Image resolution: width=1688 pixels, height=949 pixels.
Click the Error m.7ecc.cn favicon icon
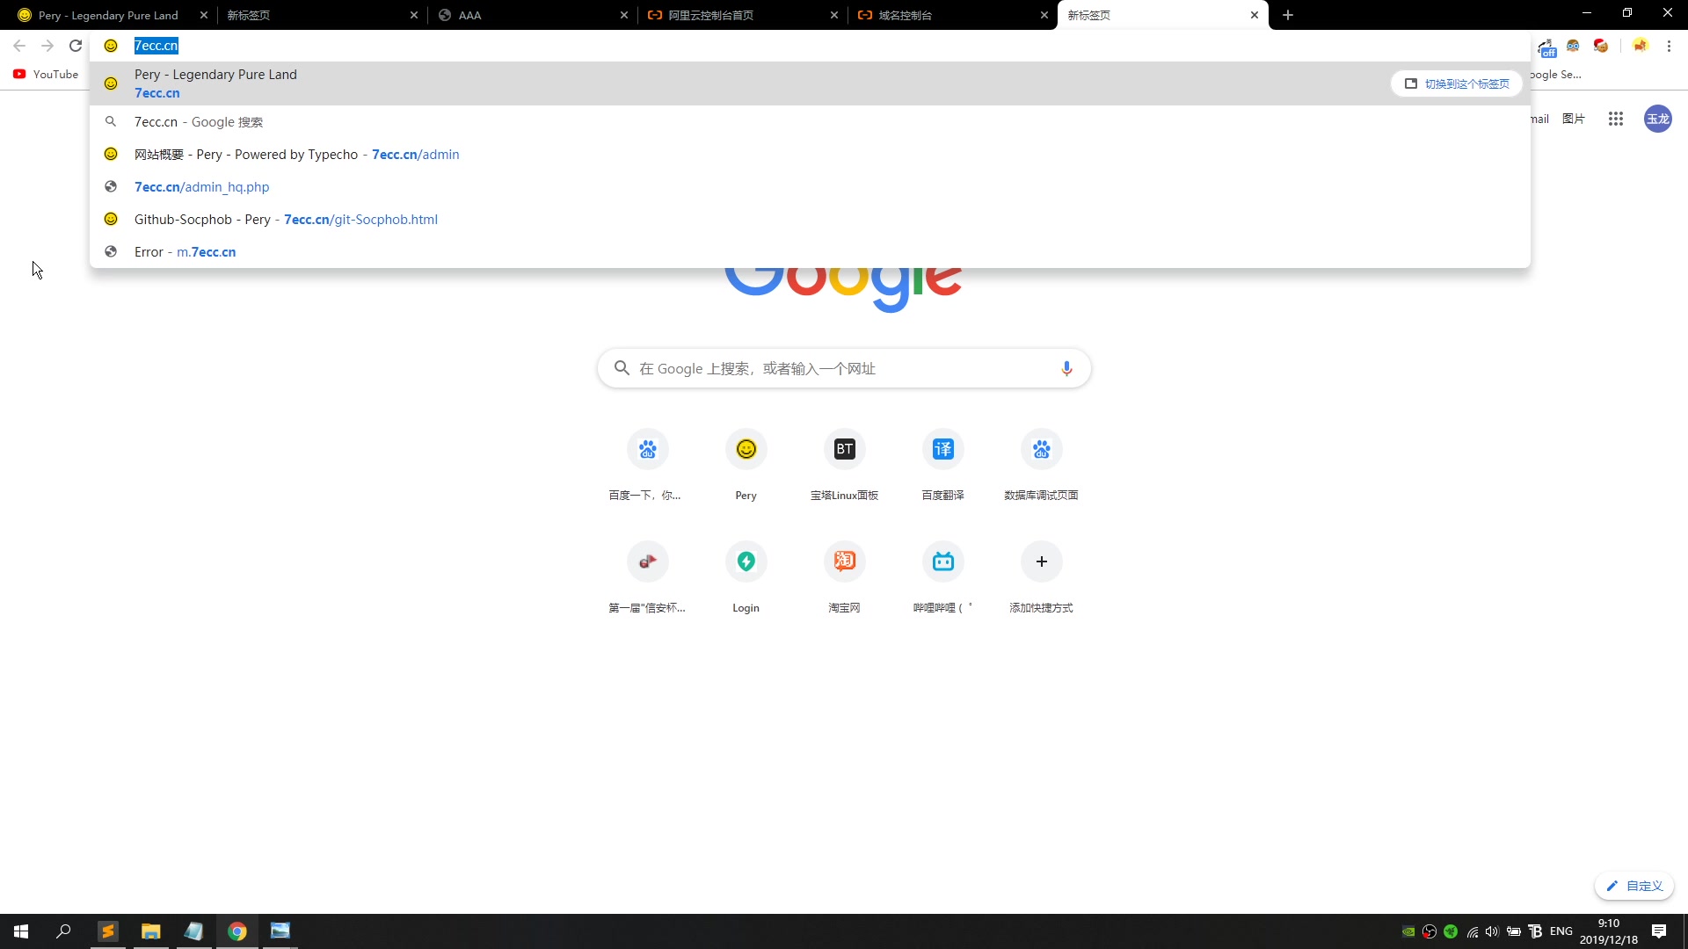point(112,251)
